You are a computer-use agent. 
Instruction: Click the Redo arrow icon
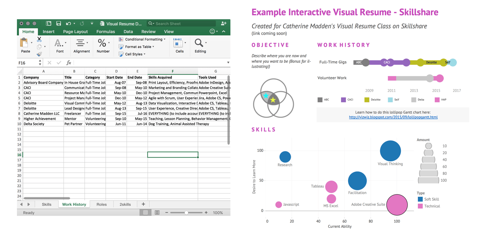tap(82, 23)
